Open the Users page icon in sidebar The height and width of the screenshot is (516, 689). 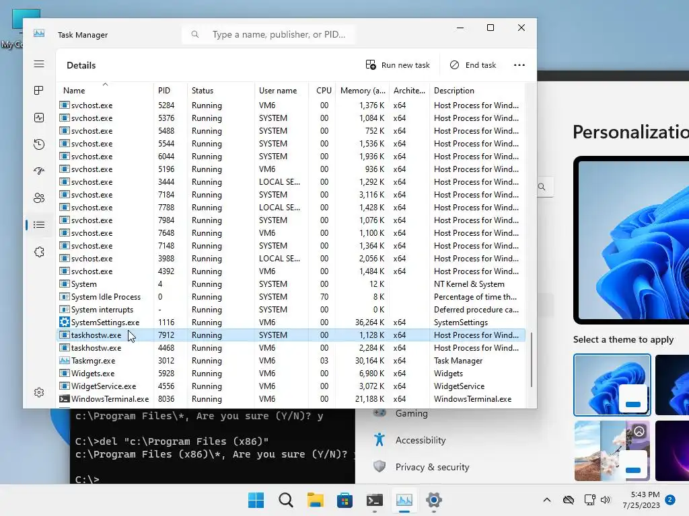(39, 198)
